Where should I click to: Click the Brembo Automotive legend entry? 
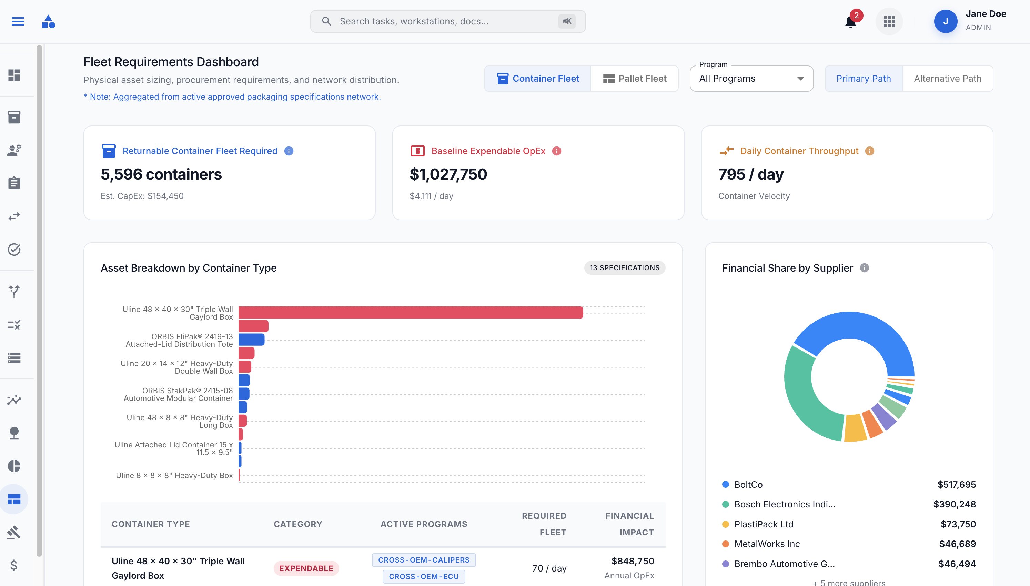[849, 564]
